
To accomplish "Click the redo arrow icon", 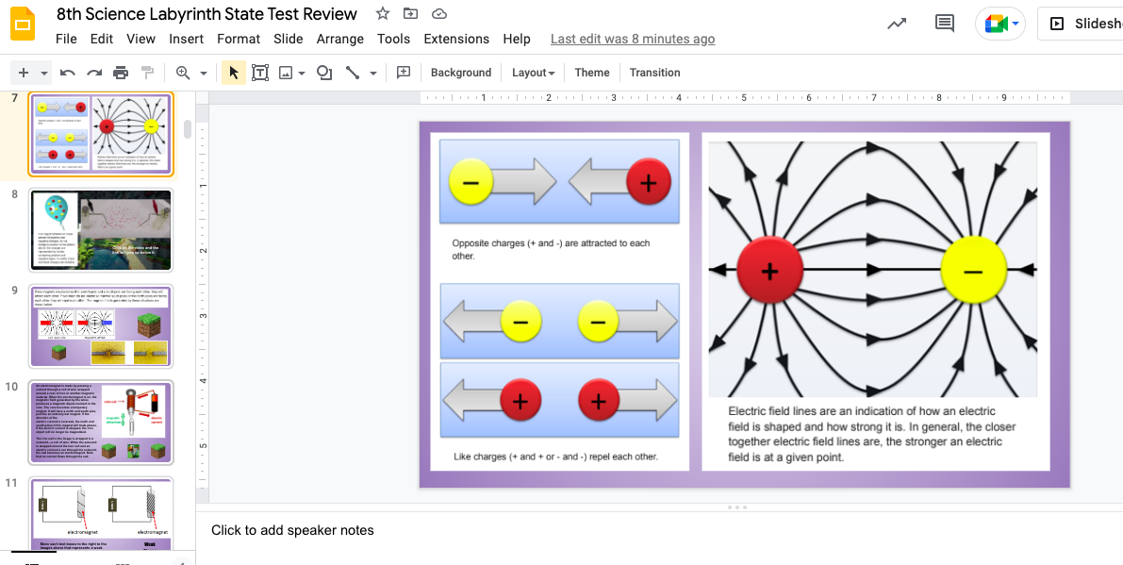I will [94, 73].
